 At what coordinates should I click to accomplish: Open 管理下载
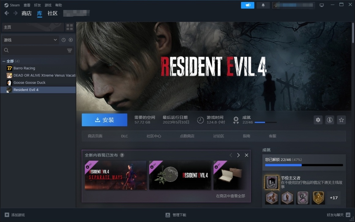point(176,215)
